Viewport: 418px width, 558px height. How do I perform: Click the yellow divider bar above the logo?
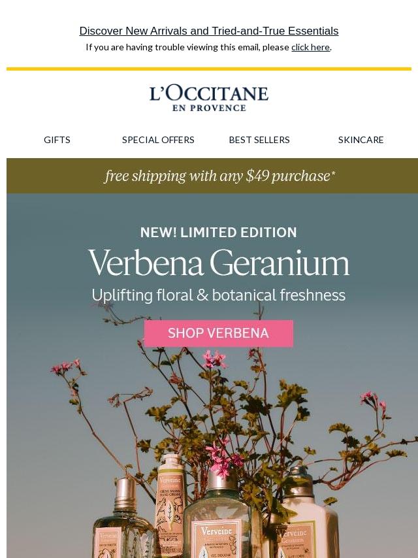pos(209,69)
